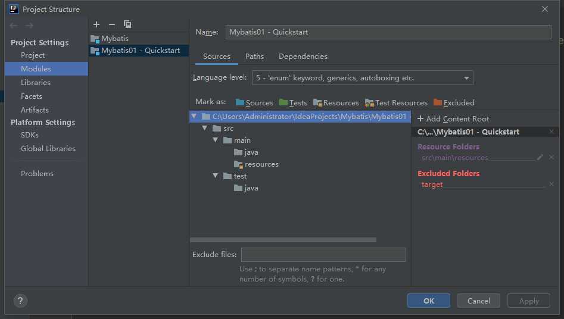Collapse the src folder node

coord(205,128)
